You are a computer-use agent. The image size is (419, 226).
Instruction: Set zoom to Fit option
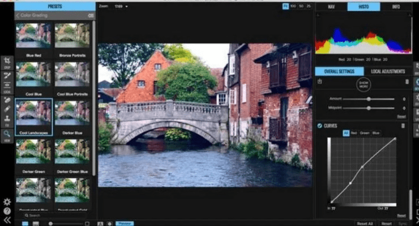coord(285,7)
